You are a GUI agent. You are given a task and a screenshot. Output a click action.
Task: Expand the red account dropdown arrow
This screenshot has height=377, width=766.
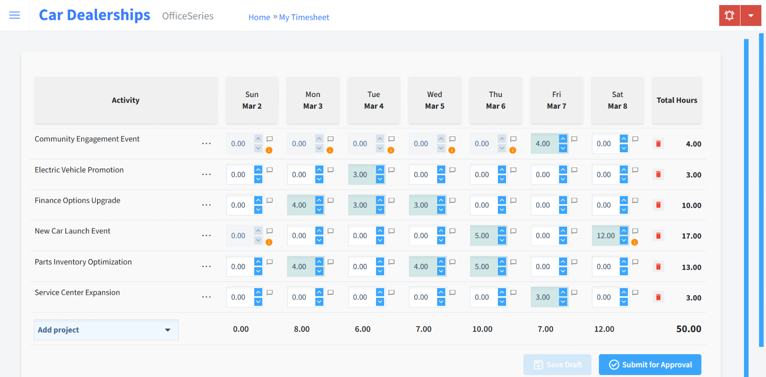[x=751, y=15]
